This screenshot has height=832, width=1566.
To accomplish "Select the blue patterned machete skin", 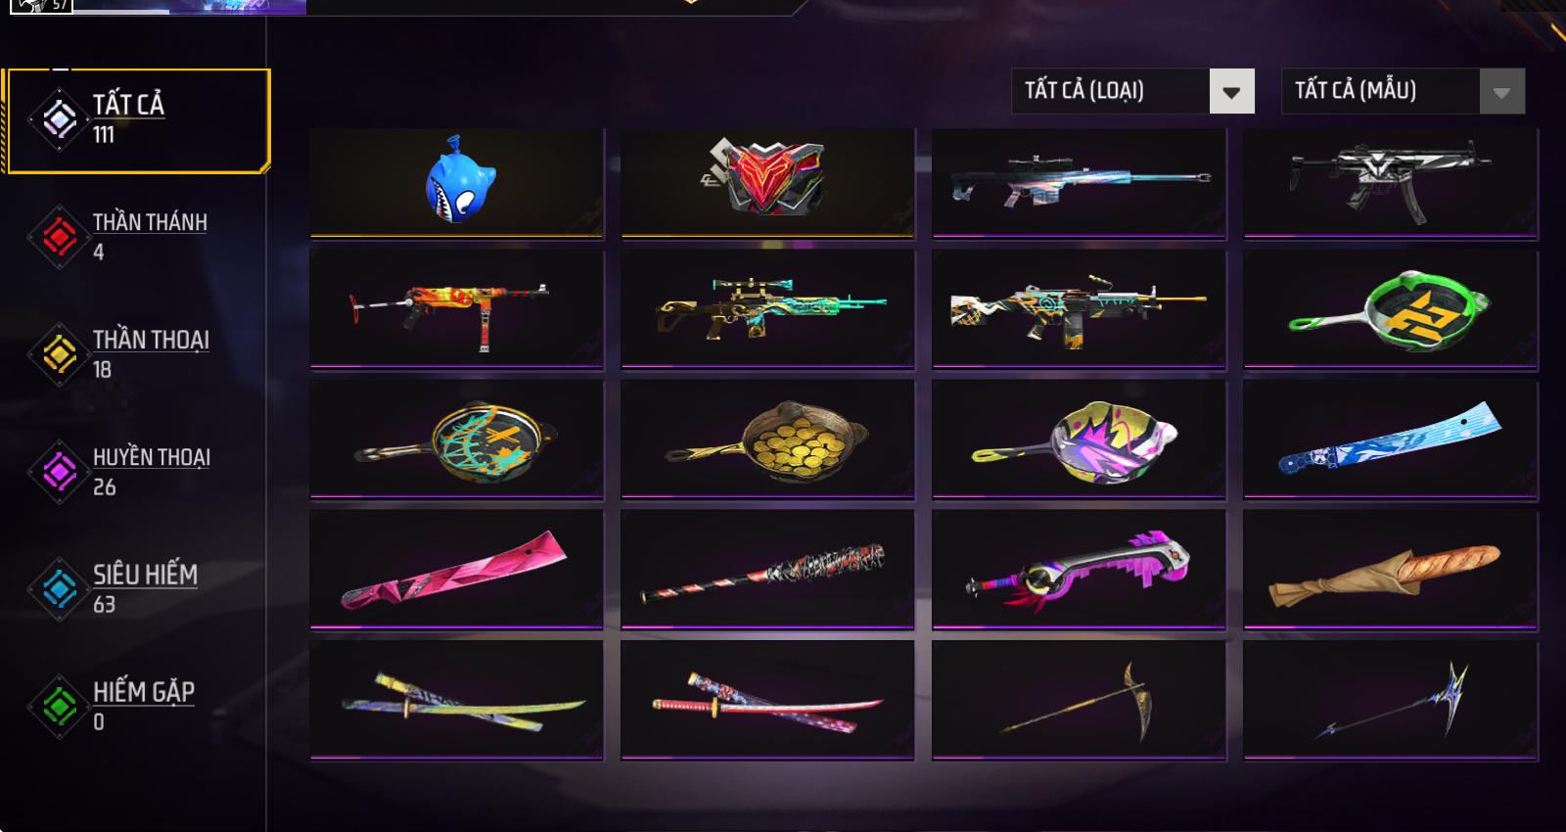I will (1391, 439).
